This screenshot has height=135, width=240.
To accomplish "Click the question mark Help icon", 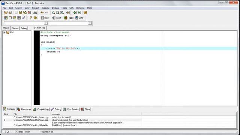I will coord(31,18).
